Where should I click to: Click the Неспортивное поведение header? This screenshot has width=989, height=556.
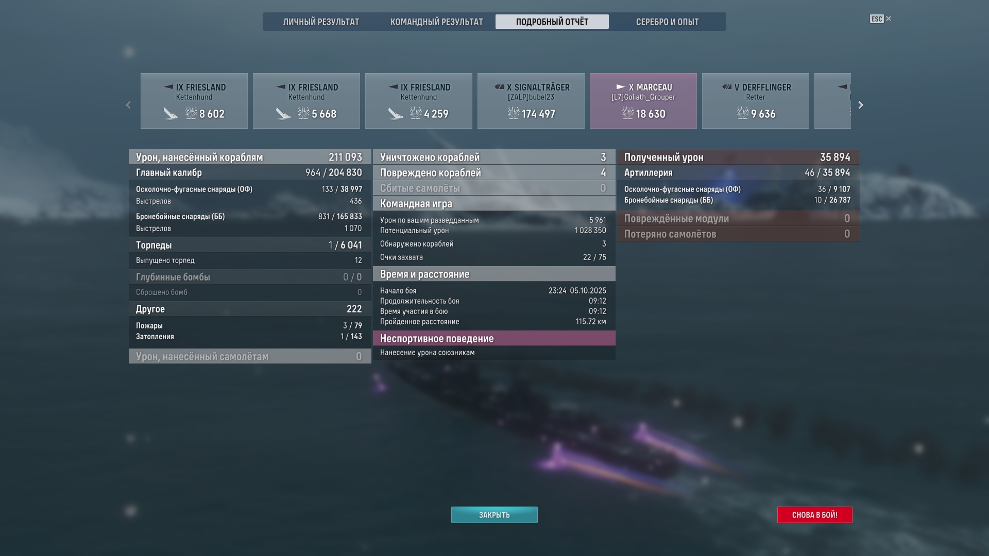[x=494, y=338]
